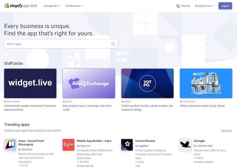Click 'Automatically answer customers' description text
This screenshot has width=237, height=168.
30,108
